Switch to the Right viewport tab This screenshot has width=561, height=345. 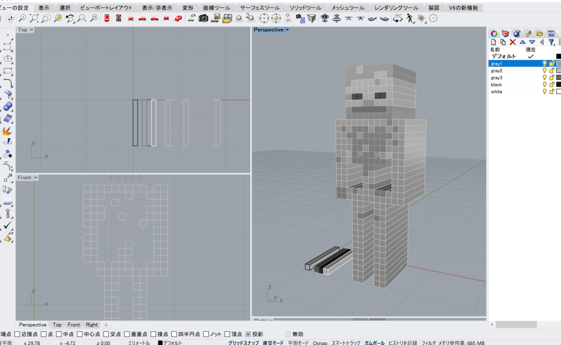coord(91,325)
